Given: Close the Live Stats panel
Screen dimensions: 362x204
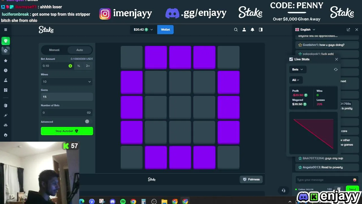Looking at the screenshot, I should pos(337,59).
